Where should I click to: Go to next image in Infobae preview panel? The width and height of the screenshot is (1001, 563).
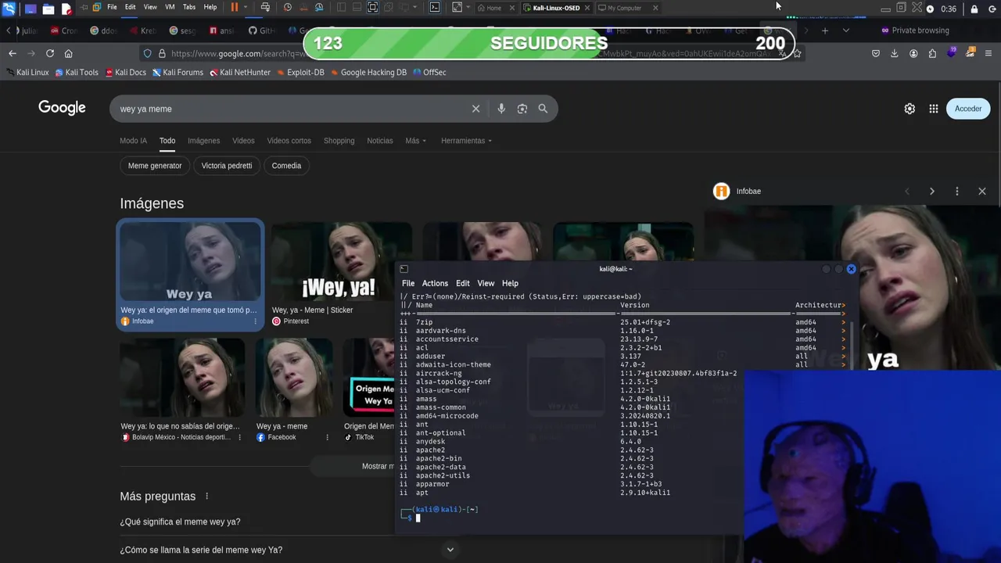tap(931, 192)
